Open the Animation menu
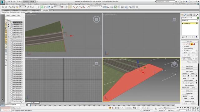Viewport: 200px width, 112px height. point(44,4)
